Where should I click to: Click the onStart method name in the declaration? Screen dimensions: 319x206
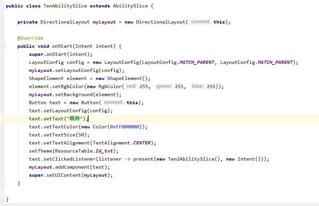point(62,46)
